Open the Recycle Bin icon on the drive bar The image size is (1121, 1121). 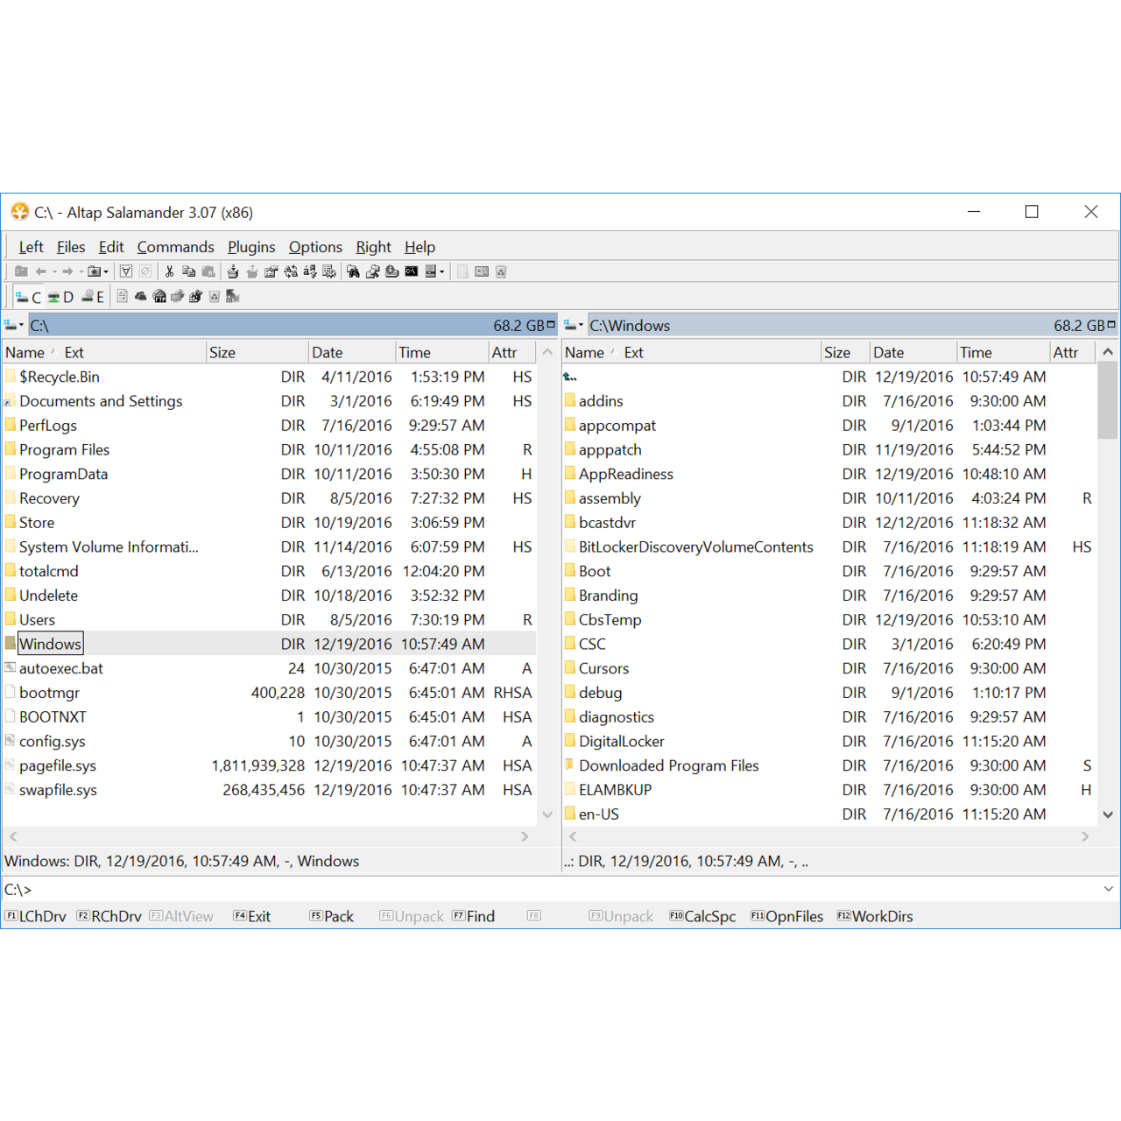point(215,296)
